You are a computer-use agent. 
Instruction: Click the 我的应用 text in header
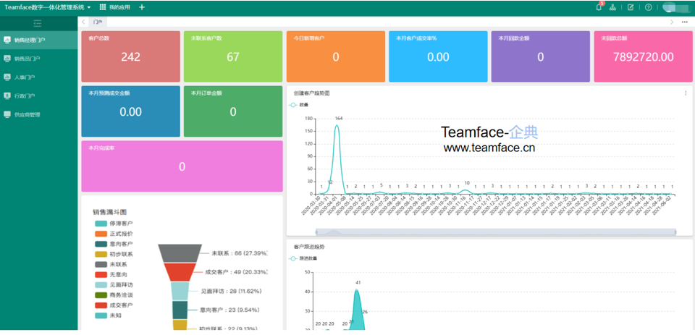pyautogui.click(x=119, y=7)
